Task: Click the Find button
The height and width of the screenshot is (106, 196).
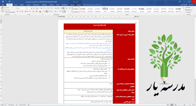Action: pyautogui.click(x=188, y=7)
